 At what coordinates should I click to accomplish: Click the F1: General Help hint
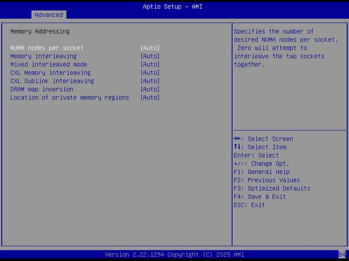point(262,172)
